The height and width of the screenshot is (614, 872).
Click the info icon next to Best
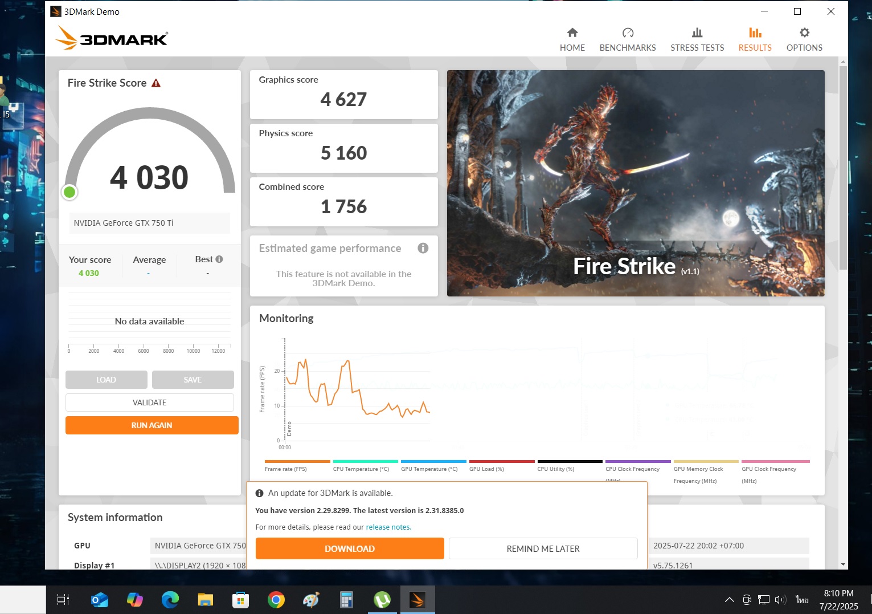(219, 259)
